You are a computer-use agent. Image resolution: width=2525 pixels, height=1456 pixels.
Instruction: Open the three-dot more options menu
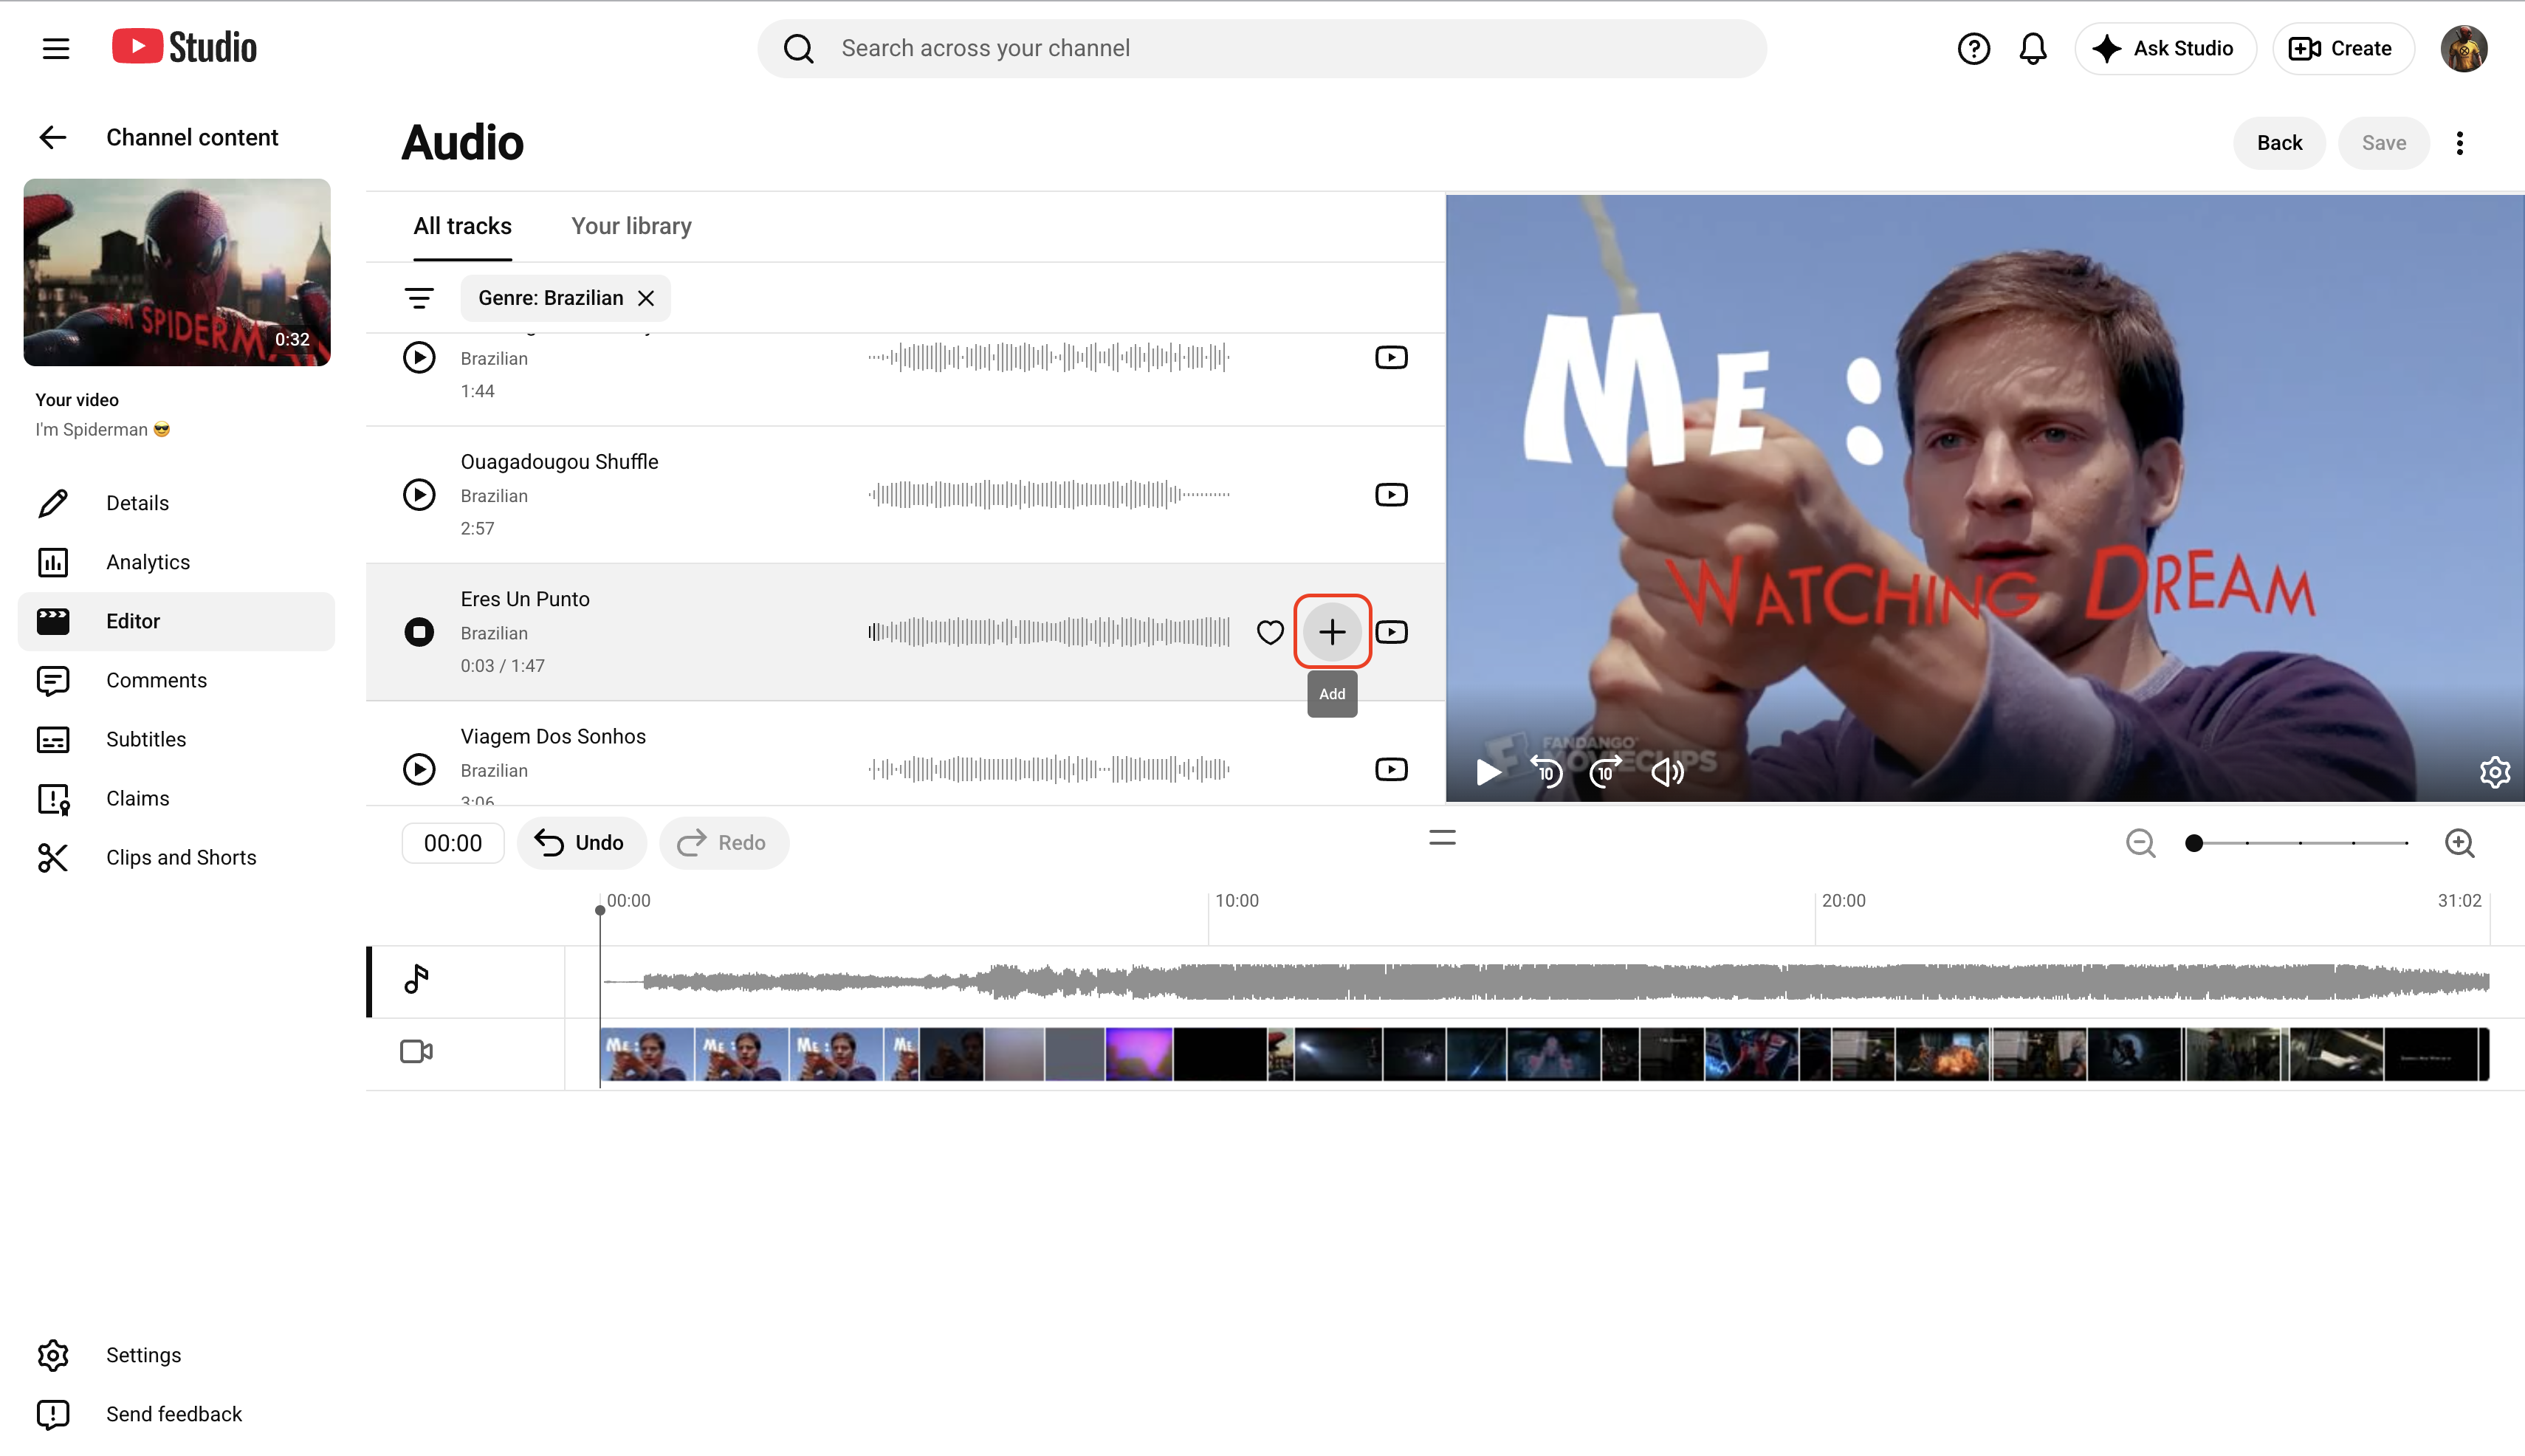coord(2460,143)
